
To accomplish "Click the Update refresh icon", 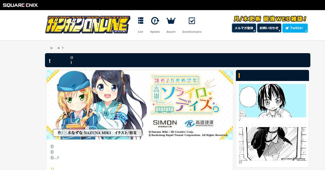I will point(155,21).
